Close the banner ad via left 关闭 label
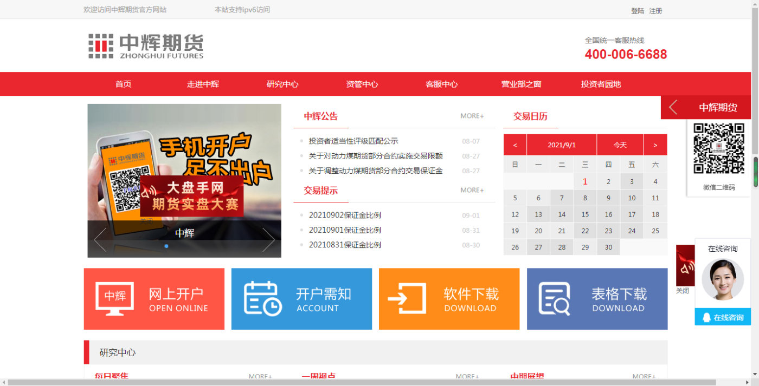This screenshot has width=759, height=386. (x=146, y=220)
